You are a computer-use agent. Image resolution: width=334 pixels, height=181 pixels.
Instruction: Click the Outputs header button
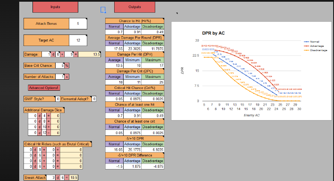point(134,7)
